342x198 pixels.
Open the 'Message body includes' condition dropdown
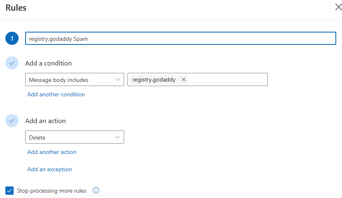[x=70, y=79]
